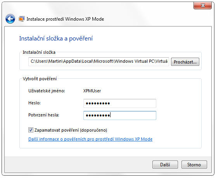Image resolution: width=216 pixels, height=178 pixels.
Task: Click the window title Instalace prostředí Windows XP Mode
Action: pyautogui.click(x=65, y=19)
